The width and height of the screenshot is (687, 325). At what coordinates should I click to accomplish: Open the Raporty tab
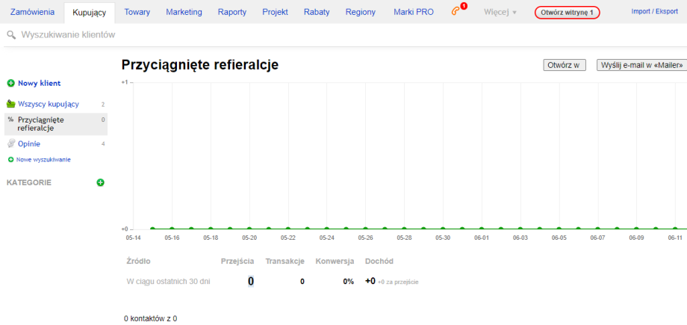click(x=232, y=13)
